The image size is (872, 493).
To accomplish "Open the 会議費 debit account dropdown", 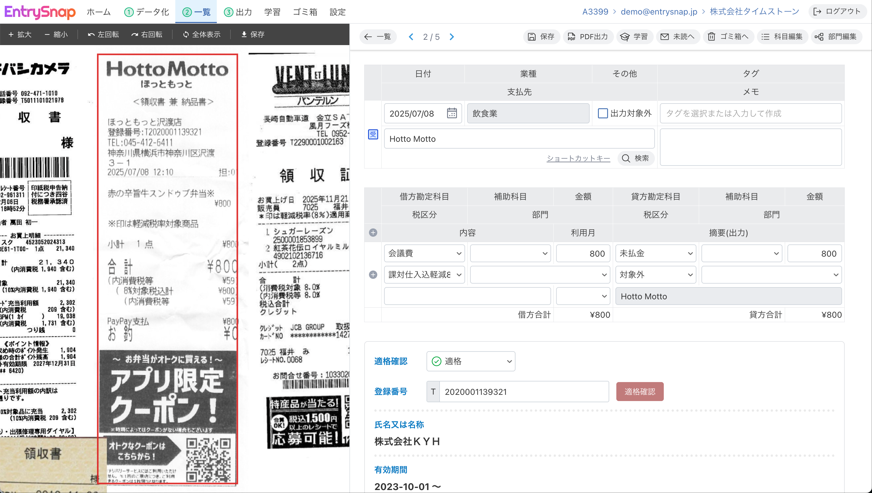I will pyautogui.click(x=424, y=253).
